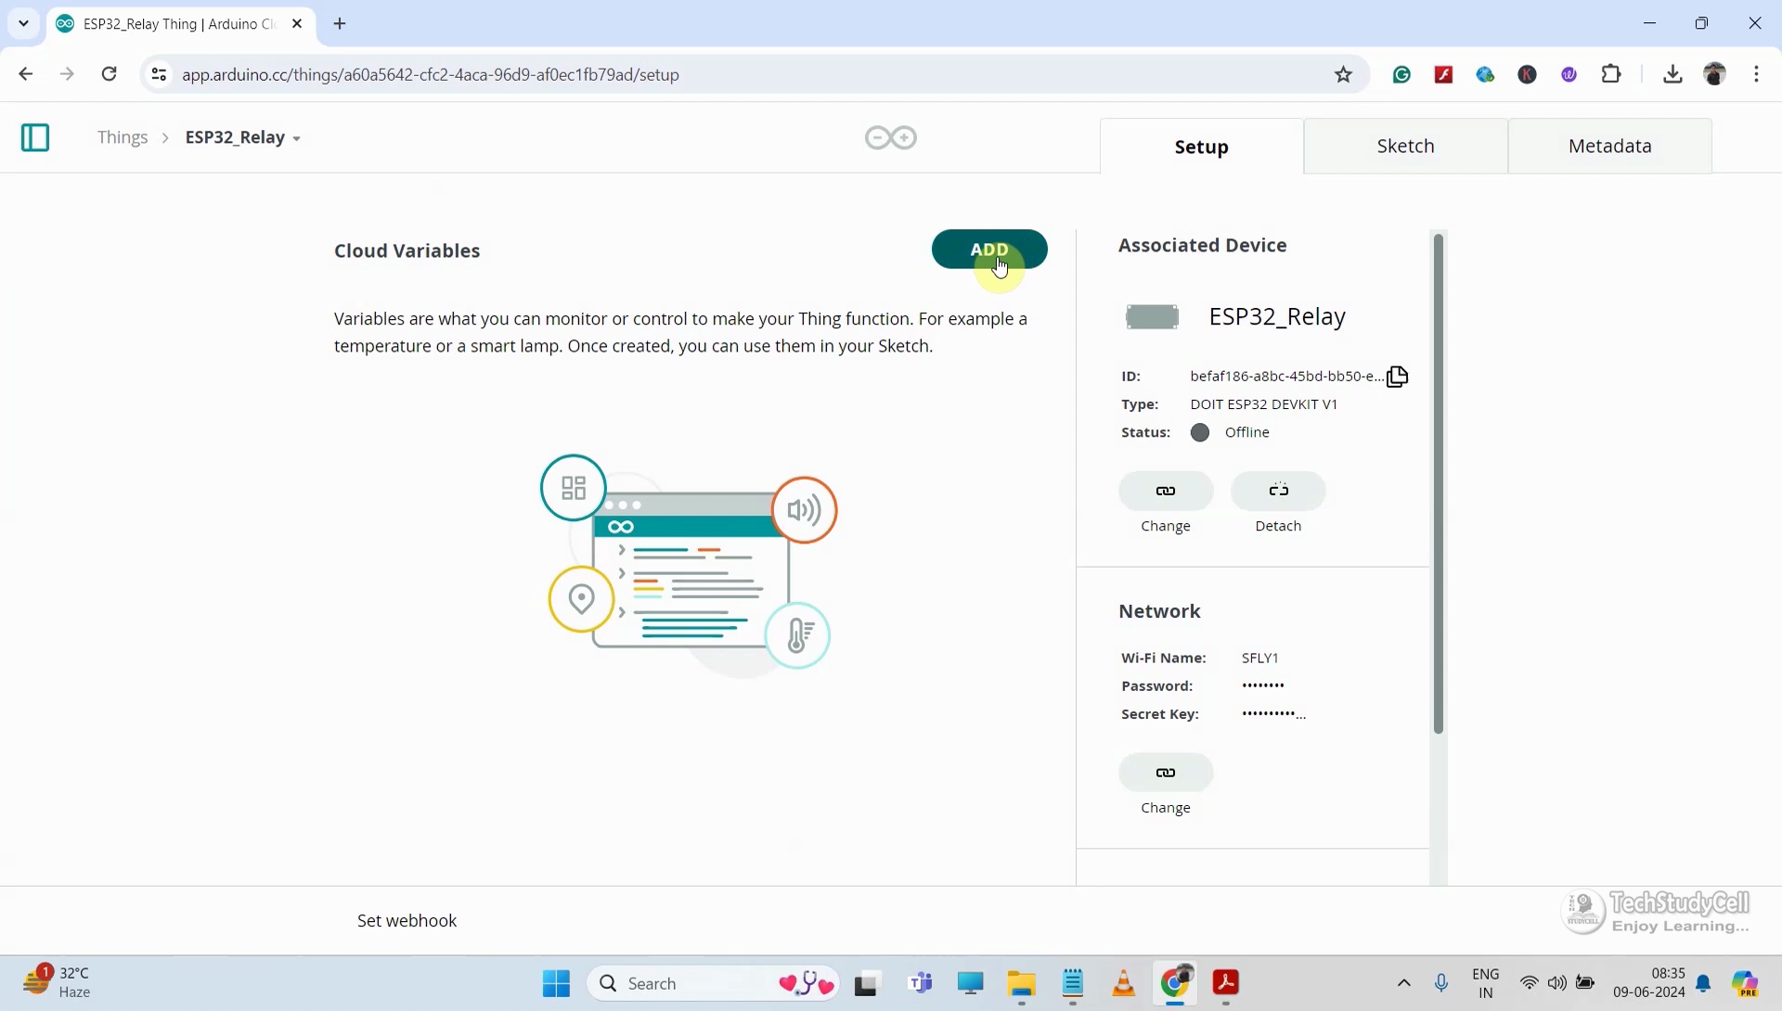Click the Arduino Cloud infinity logo
Image resolution: width=1782 pixels, height=1011 pixels.
[891, 137]
